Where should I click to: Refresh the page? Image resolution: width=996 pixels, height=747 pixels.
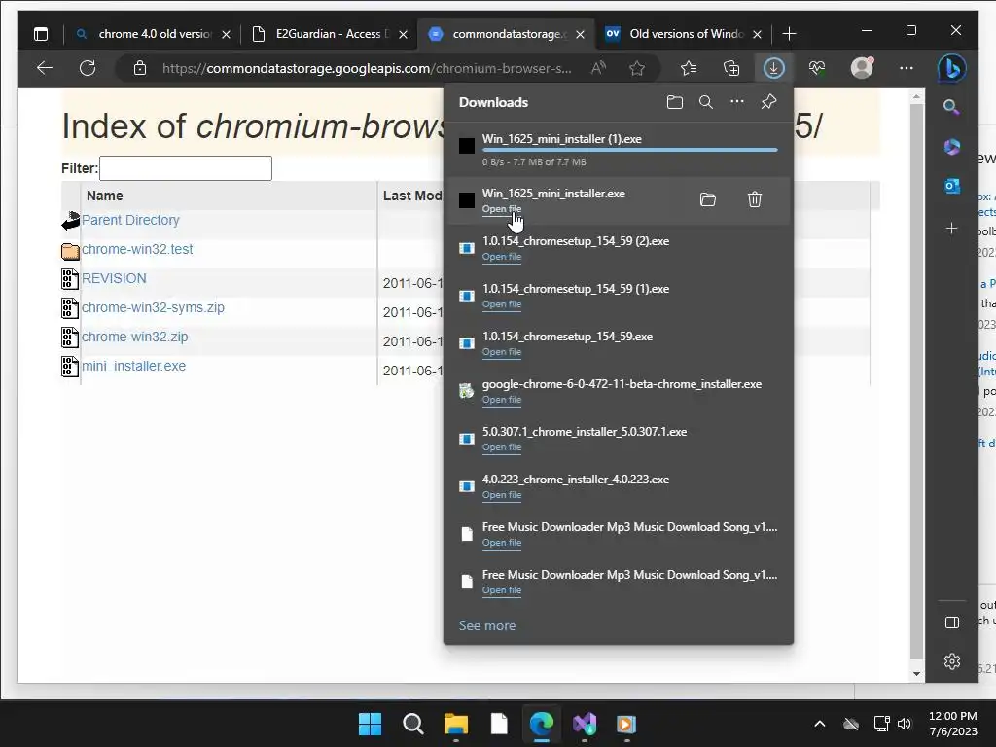click(x=88, y=68)
